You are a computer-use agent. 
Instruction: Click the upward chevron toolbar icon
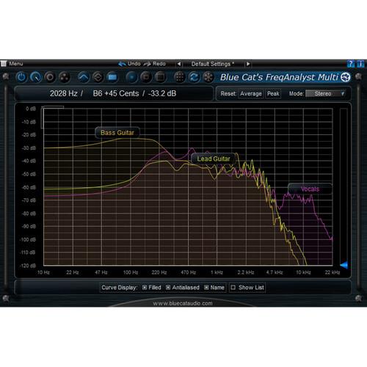click(84, 77)
